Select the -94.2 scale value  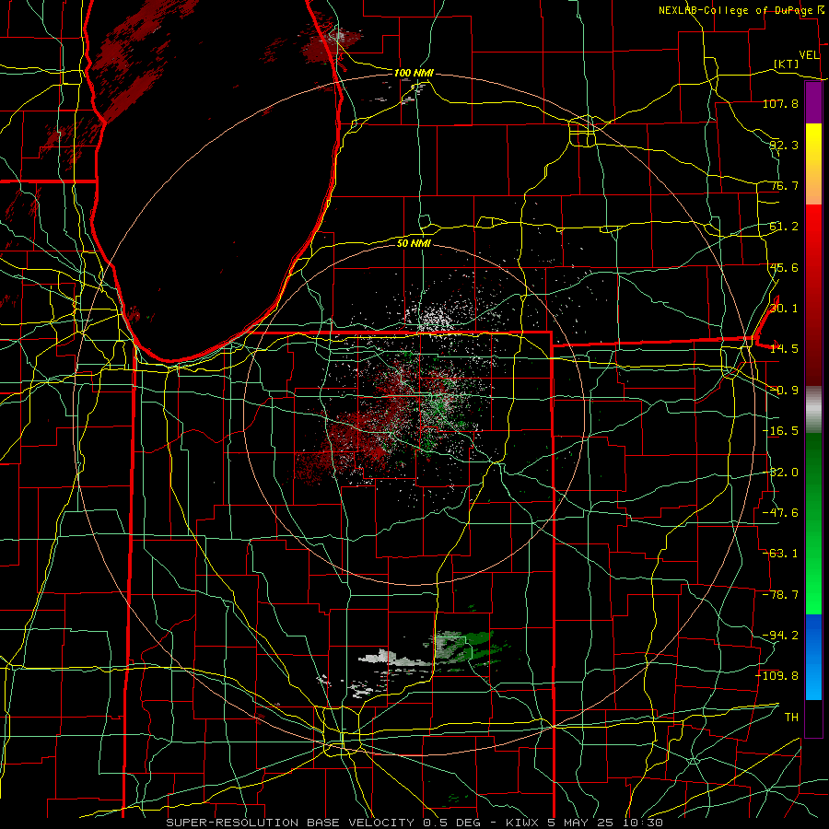pyautogui.click(x=780, y=636)
